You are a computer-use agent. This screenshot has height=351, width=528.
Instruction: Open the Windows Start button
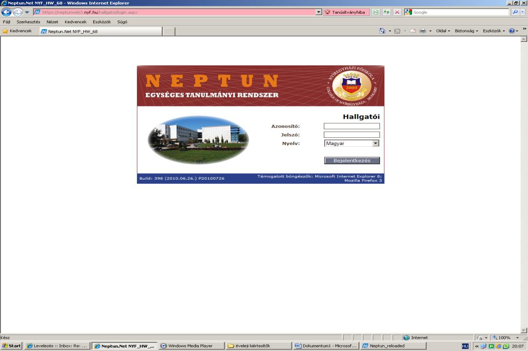(x=11, y=346)
